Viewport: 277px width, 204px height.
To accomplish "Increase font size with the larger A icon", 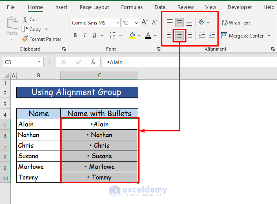I will pos(144,22).
